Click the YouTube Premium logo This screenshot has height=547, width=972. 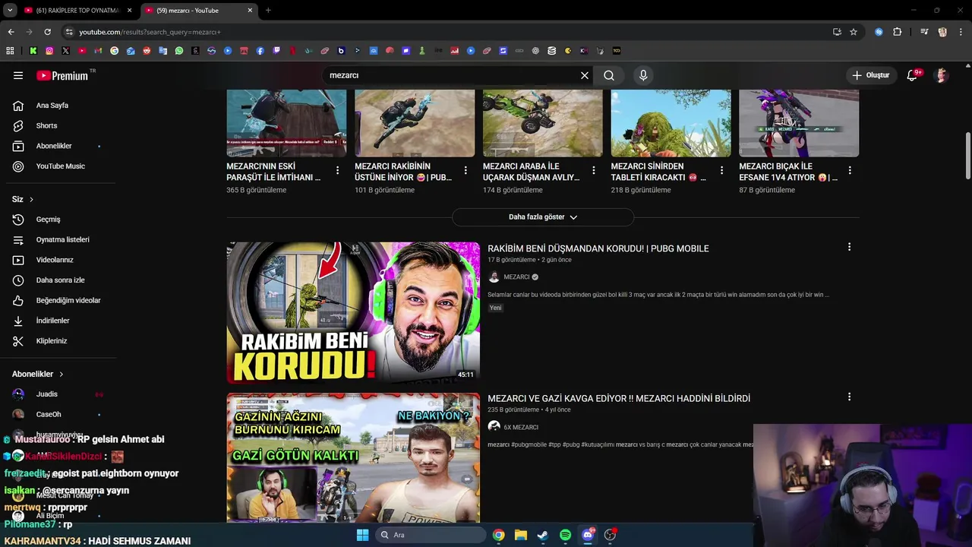[62, 75]
